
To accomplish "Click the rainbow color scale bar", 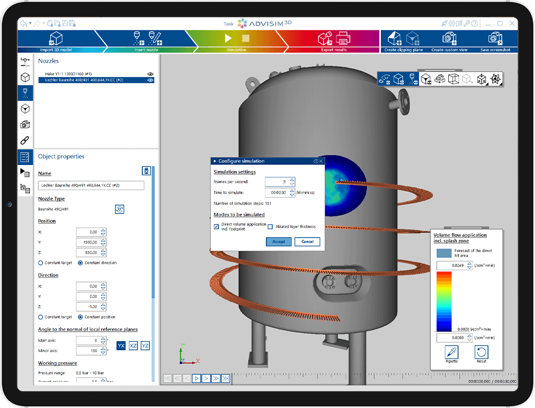I will (x=444, y=301).
